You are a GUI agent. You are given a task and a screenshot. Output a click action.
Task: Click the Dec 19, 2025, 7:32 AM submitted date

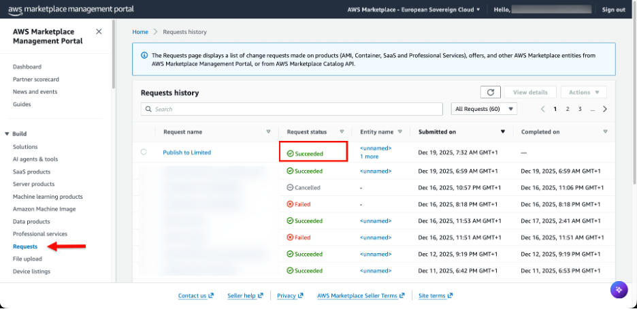tap(458, 152)
